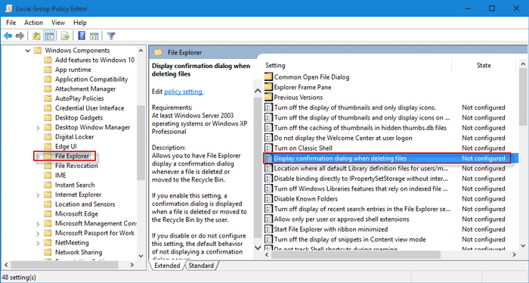
Task: Select File Revocation in the tree
Action: pyautogui.click(x=76, y=166)
